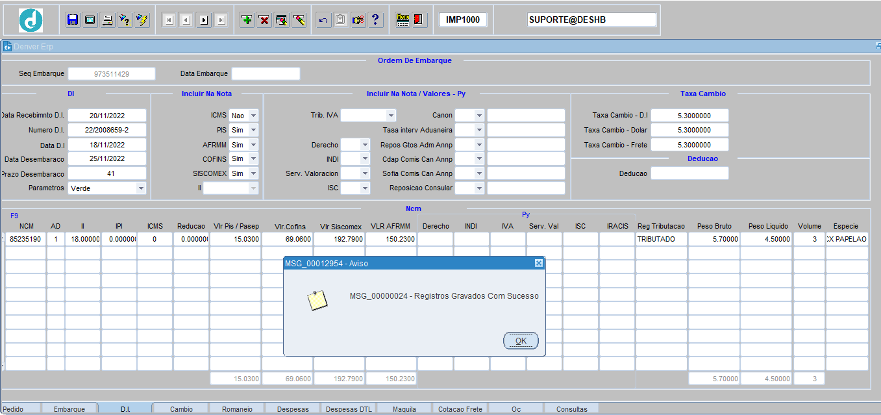881x415 pixels.
Task: Click the pointing hand icon in toolbar
Action: pos(358,20)
